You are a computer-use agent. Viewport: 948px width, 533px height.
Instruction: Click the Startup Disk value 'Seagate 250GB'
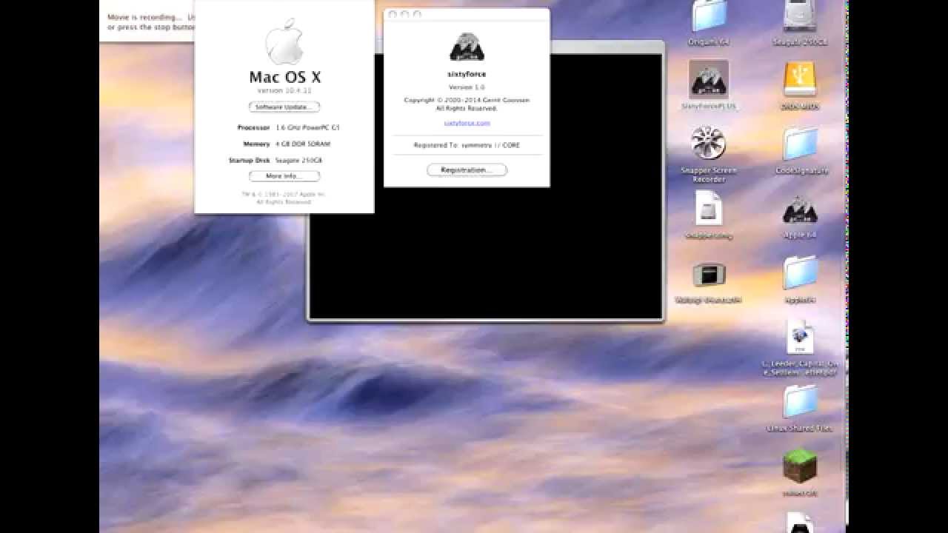click(x=298, y=160)
